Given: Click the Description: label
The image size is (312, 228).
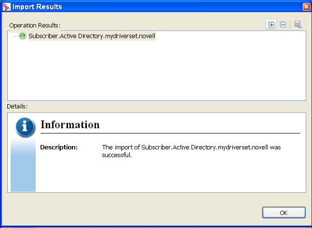Looking at the screenshot, I should click(59, 147).
